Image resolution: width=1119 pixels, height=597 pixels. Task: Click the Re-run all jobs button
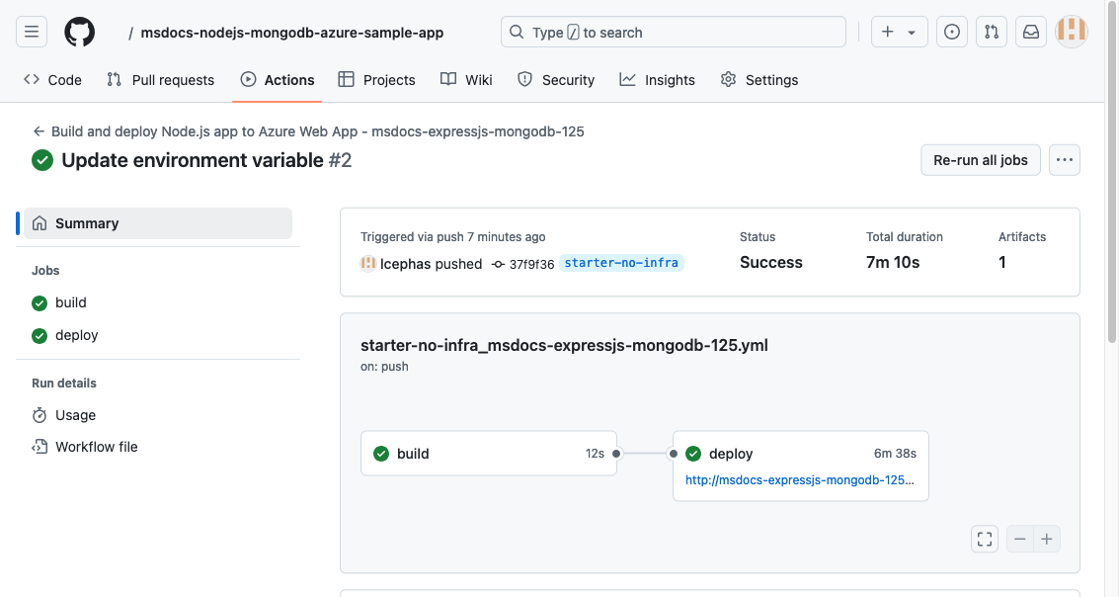coord(980,159)
